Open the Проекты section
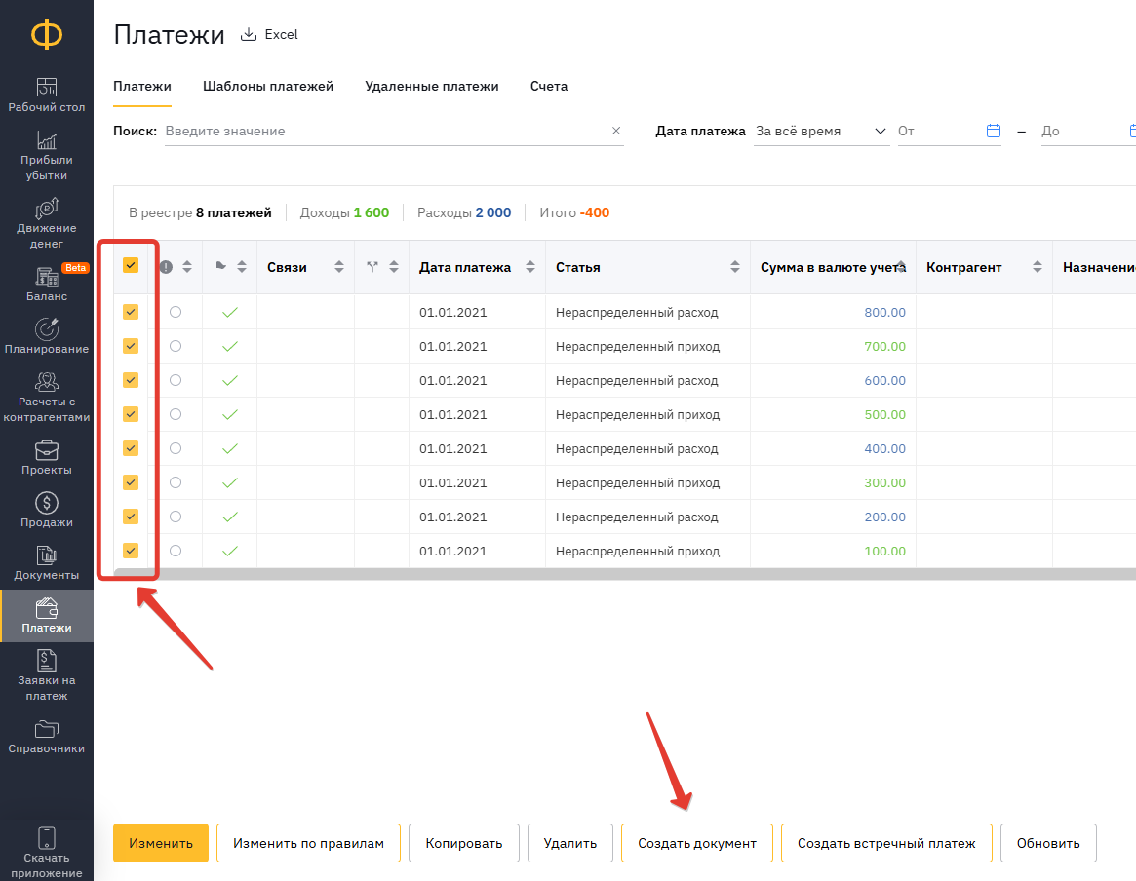This screenshot has width=1136, height=881. tap(47, 458)
